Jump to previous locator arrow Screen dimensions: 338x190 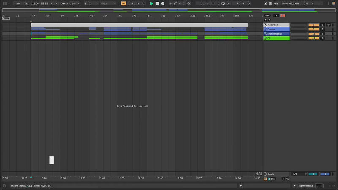click(265, 20)
